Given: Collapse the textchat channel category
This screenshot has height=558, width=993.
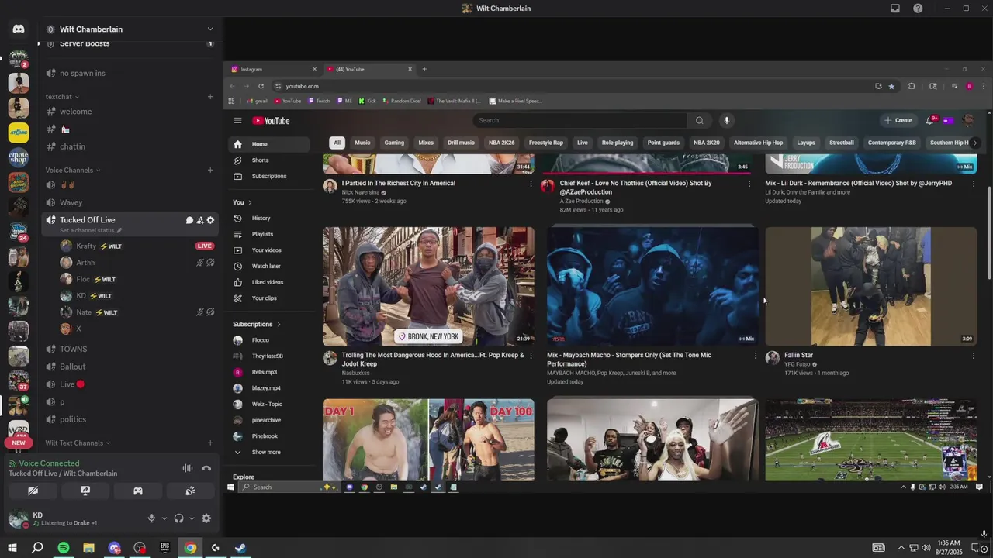Looking at the screenshot, I should [62, 97].
